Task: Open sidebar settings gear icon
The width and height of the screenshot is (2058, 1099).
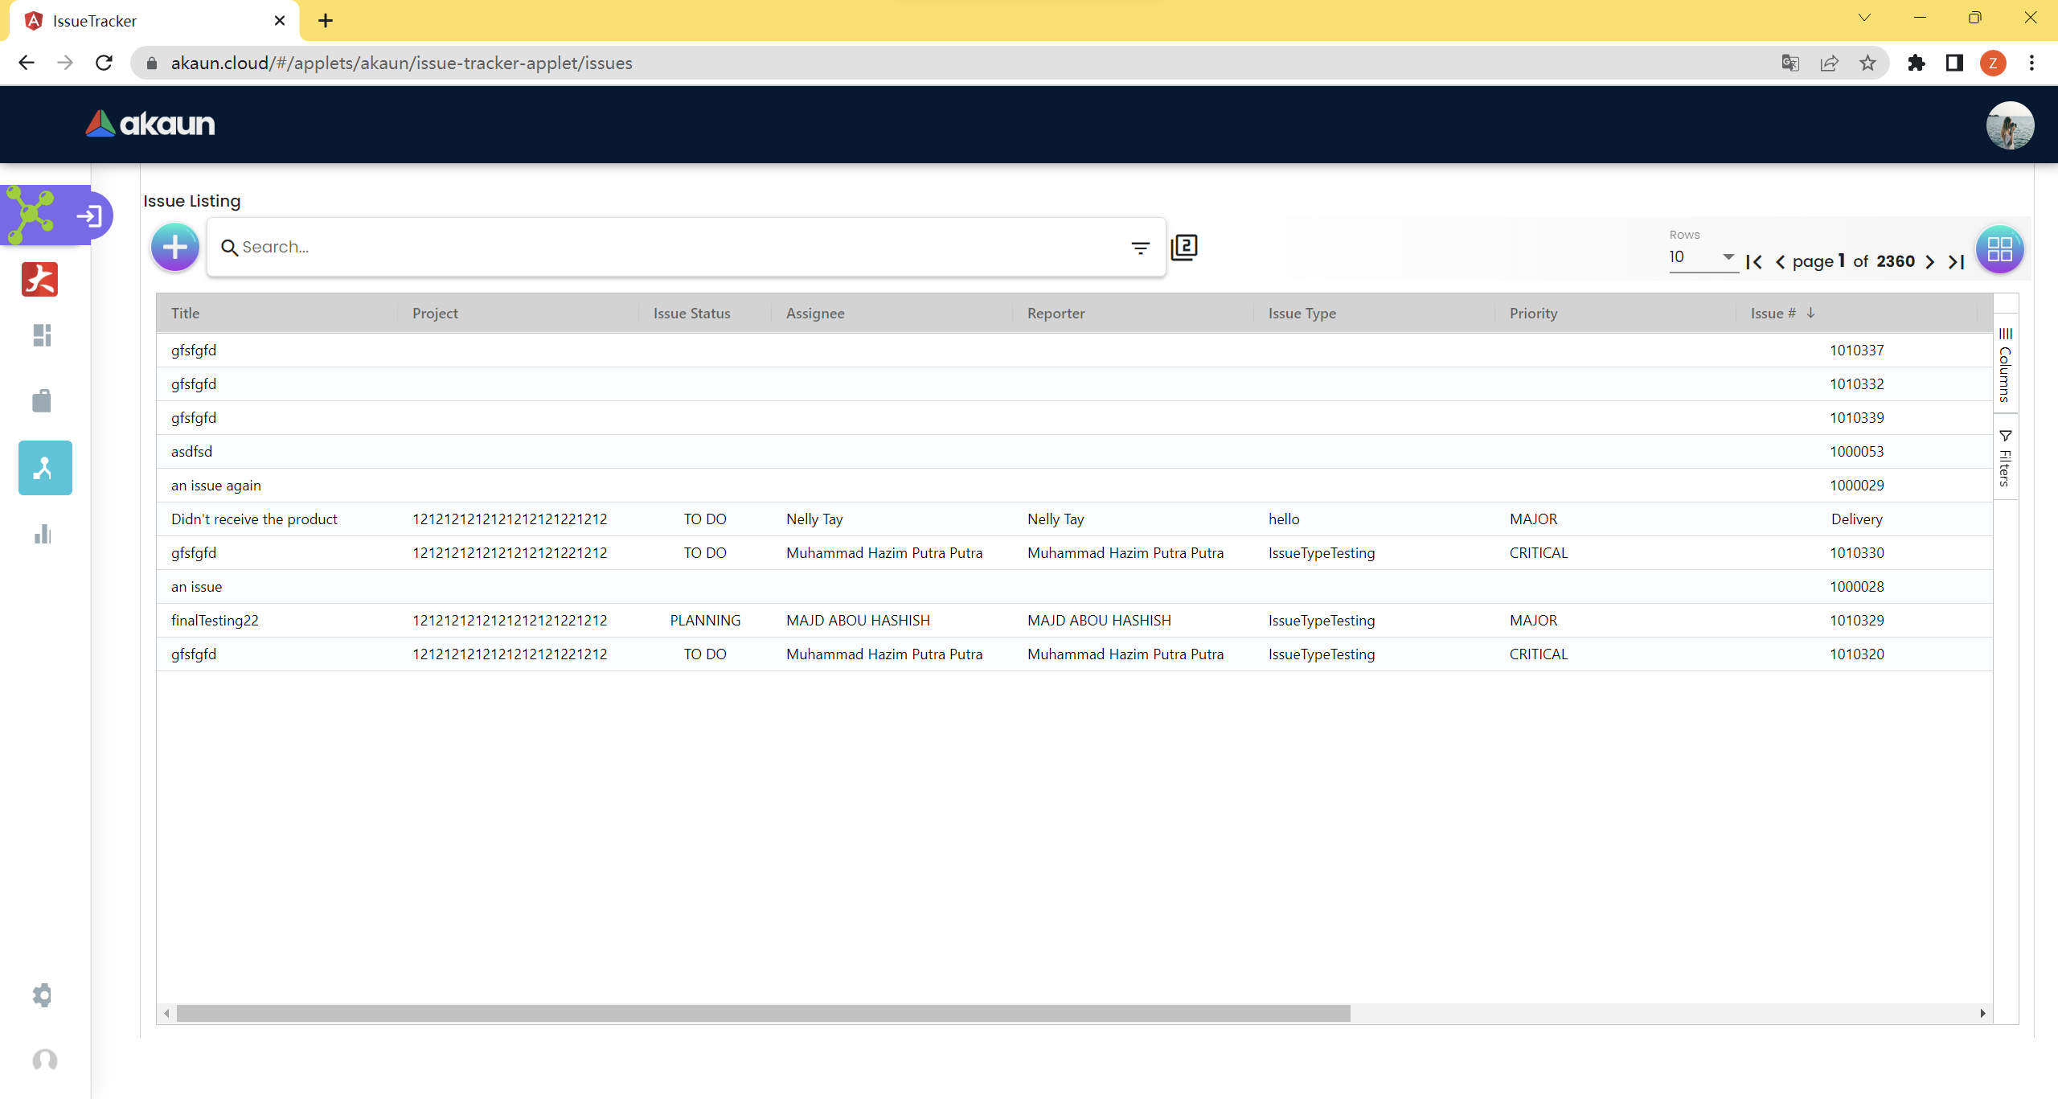Action: tap(43, 994)
